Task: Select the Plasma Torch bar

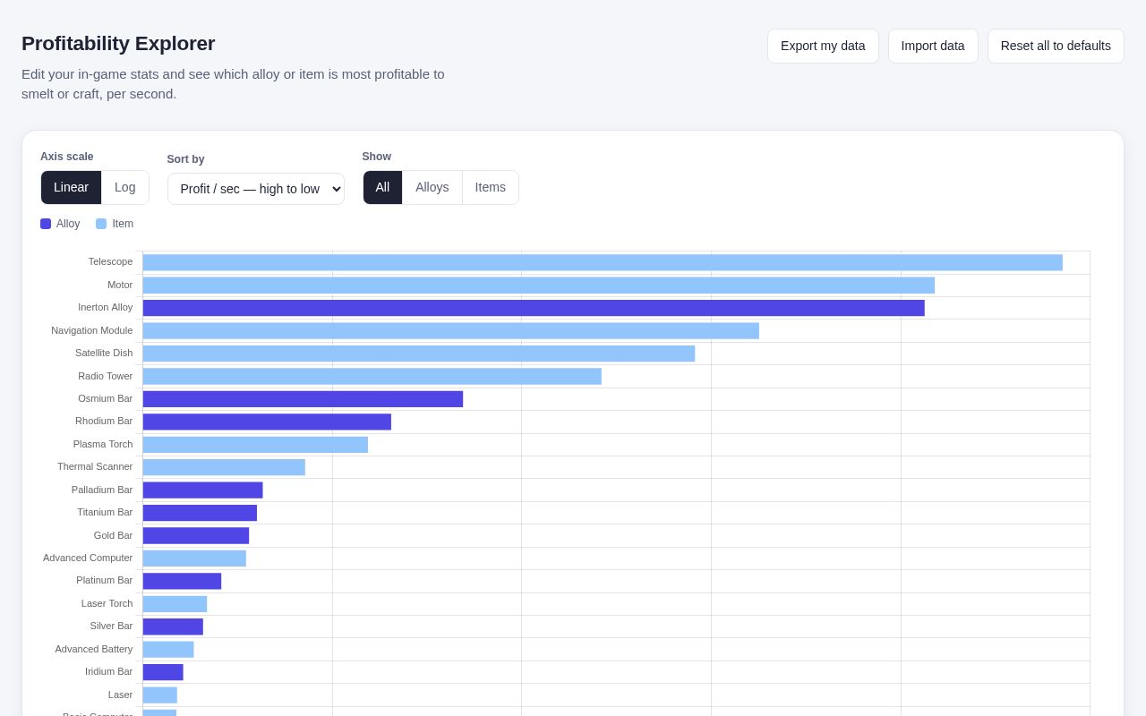Action: tap(255, 445)
